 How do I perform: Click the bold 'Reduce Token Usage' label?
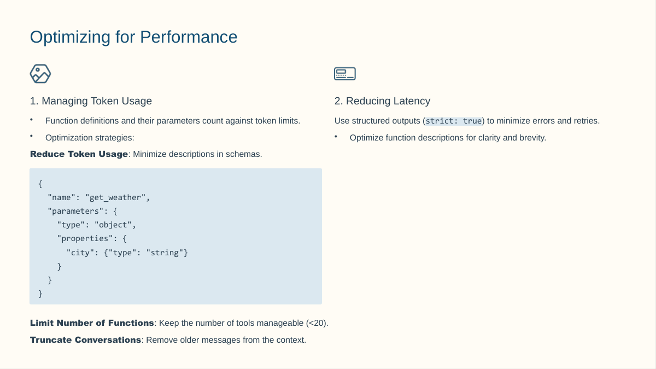[x=79, y=154]
